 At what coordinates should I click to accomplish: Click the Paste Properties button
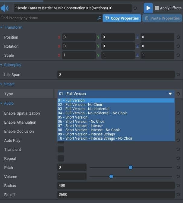pyautogui.click(x=162, y=18)
